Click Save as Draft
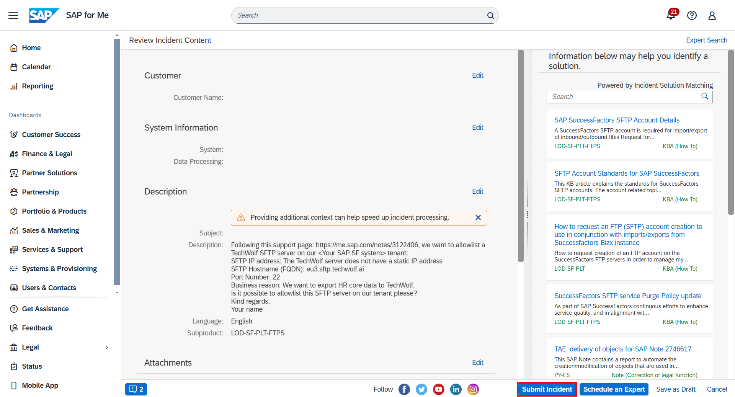735x397 pixels. 676,389
